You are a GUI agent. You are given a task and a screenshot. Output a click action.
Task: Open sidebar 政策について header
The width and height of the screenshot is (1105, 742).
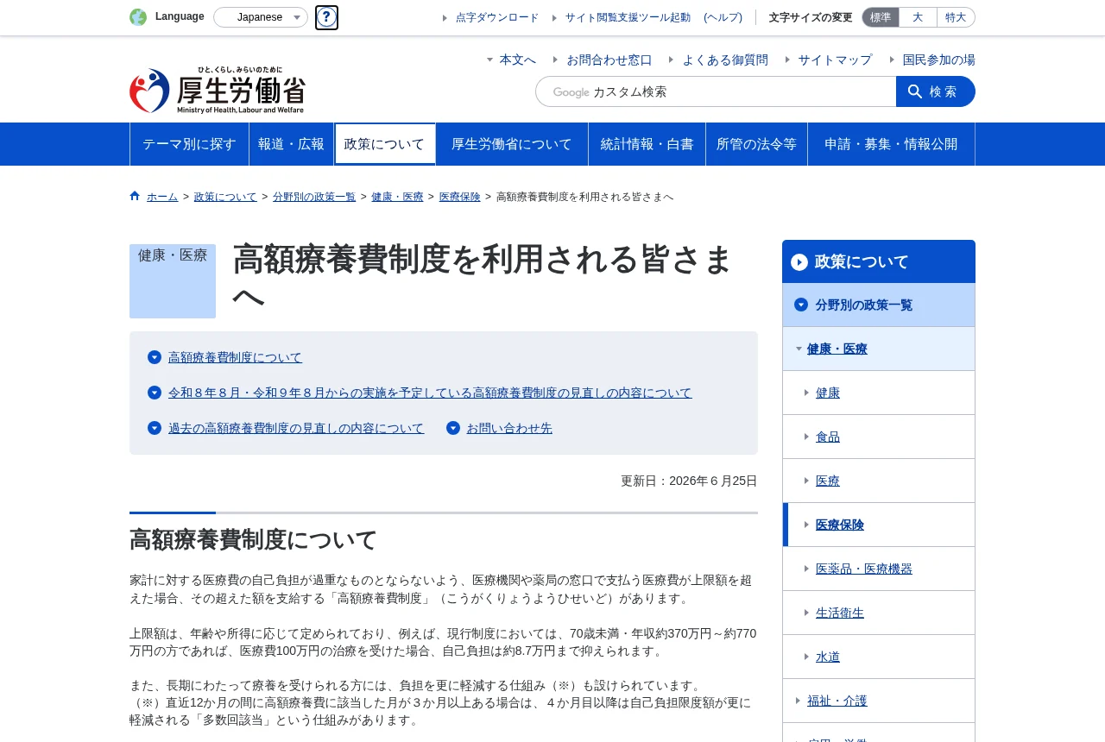pos(879,261)
